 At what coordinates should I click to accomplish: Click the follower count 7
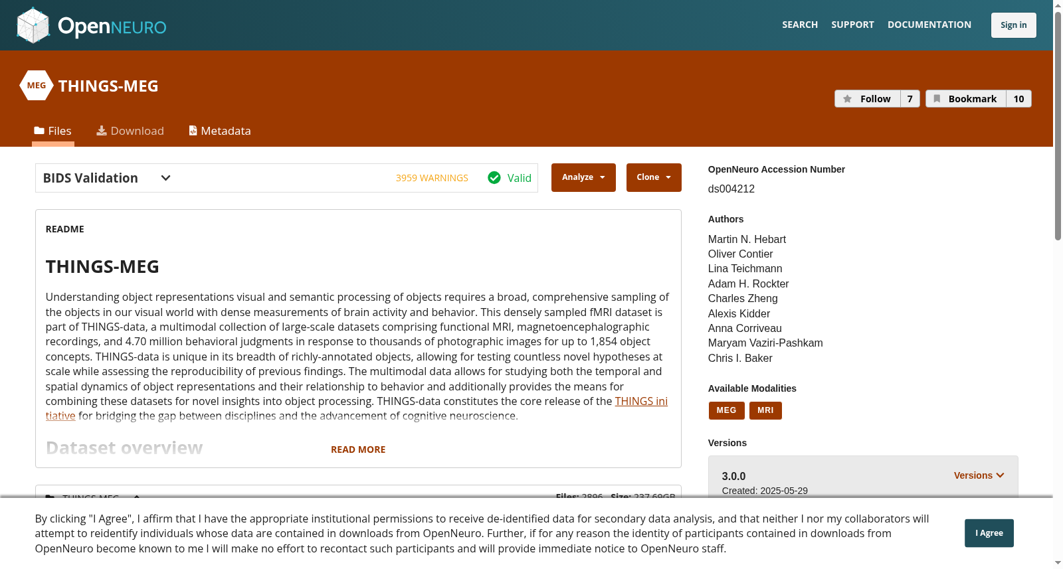click(x=910, y=99)
